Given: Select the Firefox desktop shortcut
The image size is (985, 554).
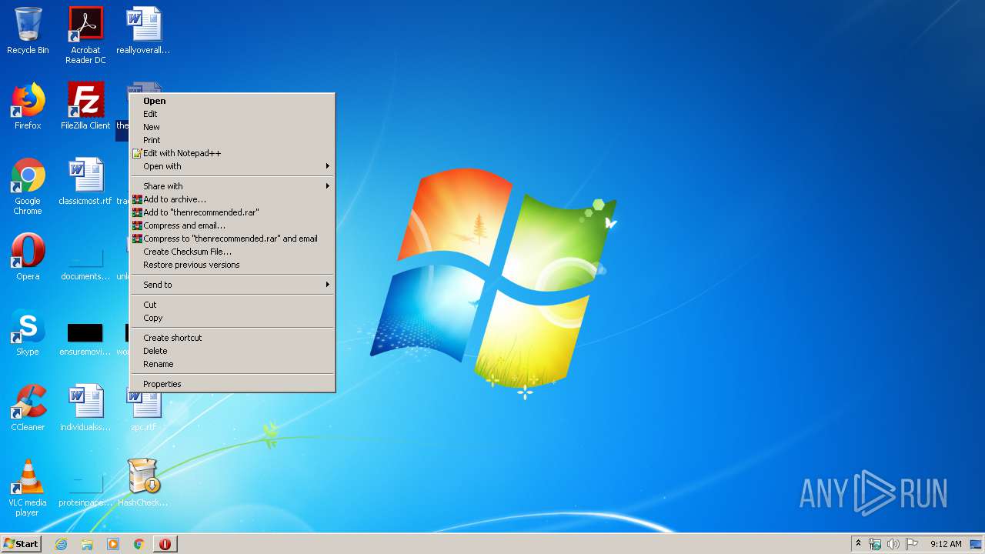Looking at the screenshot, I should [28, 106].
